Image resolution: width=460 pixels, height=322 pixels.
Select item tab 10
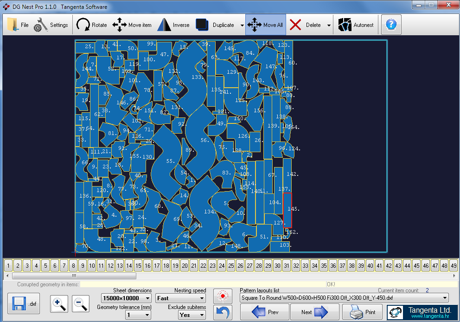[x=92, y=266]
